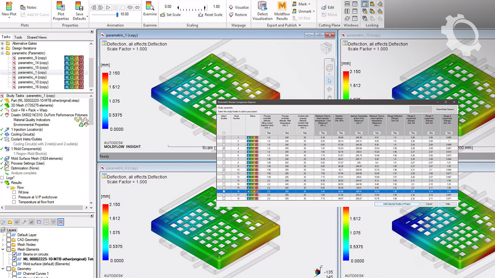The image size is (495, 278).
Task: Step animation forward one frame
Action: click(x=101, y=7)
